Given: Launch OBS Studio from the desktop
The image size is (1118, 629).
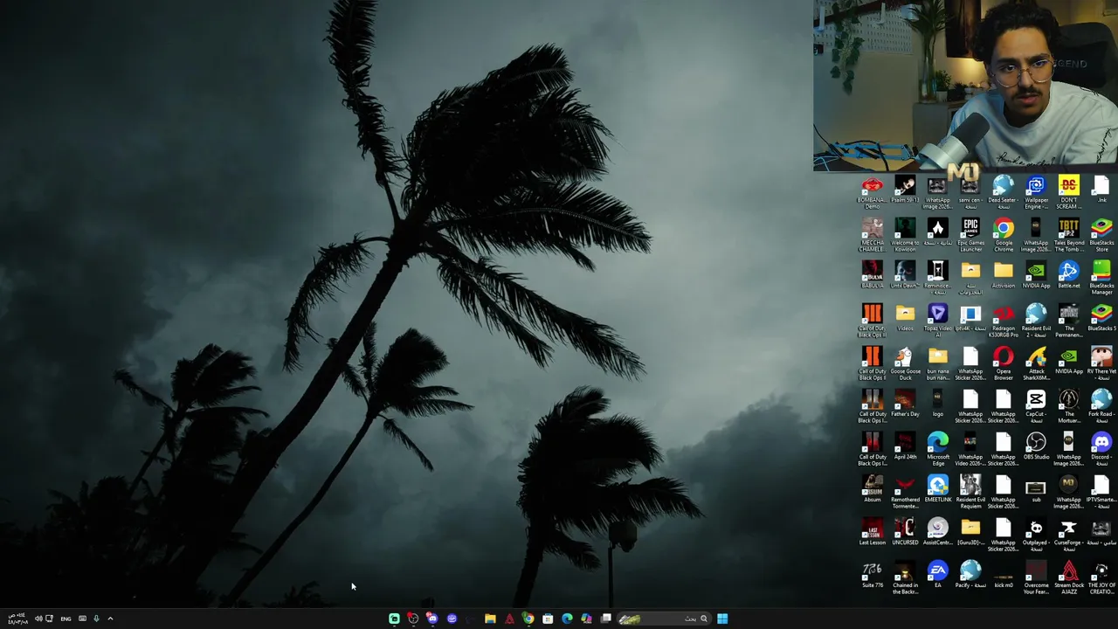Looking at the screenshot, I should click(x=1036, y=446).
